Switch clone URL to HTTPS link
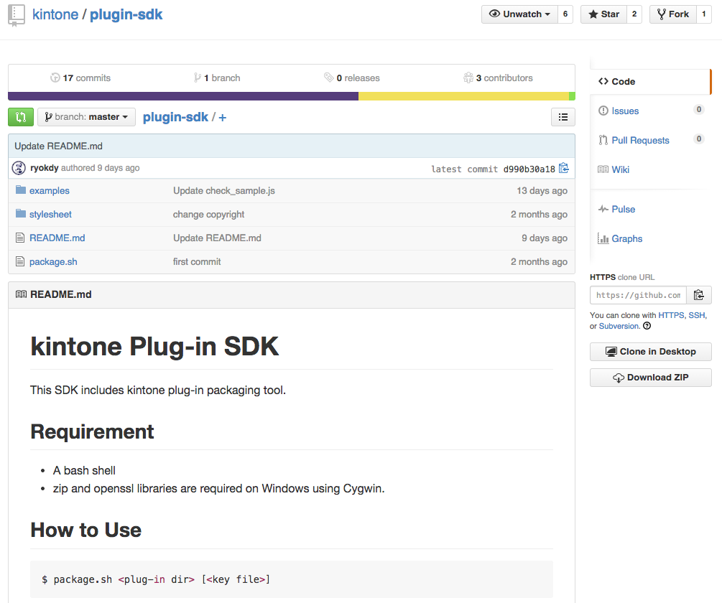Screen dimensions: 722x603 671,315
